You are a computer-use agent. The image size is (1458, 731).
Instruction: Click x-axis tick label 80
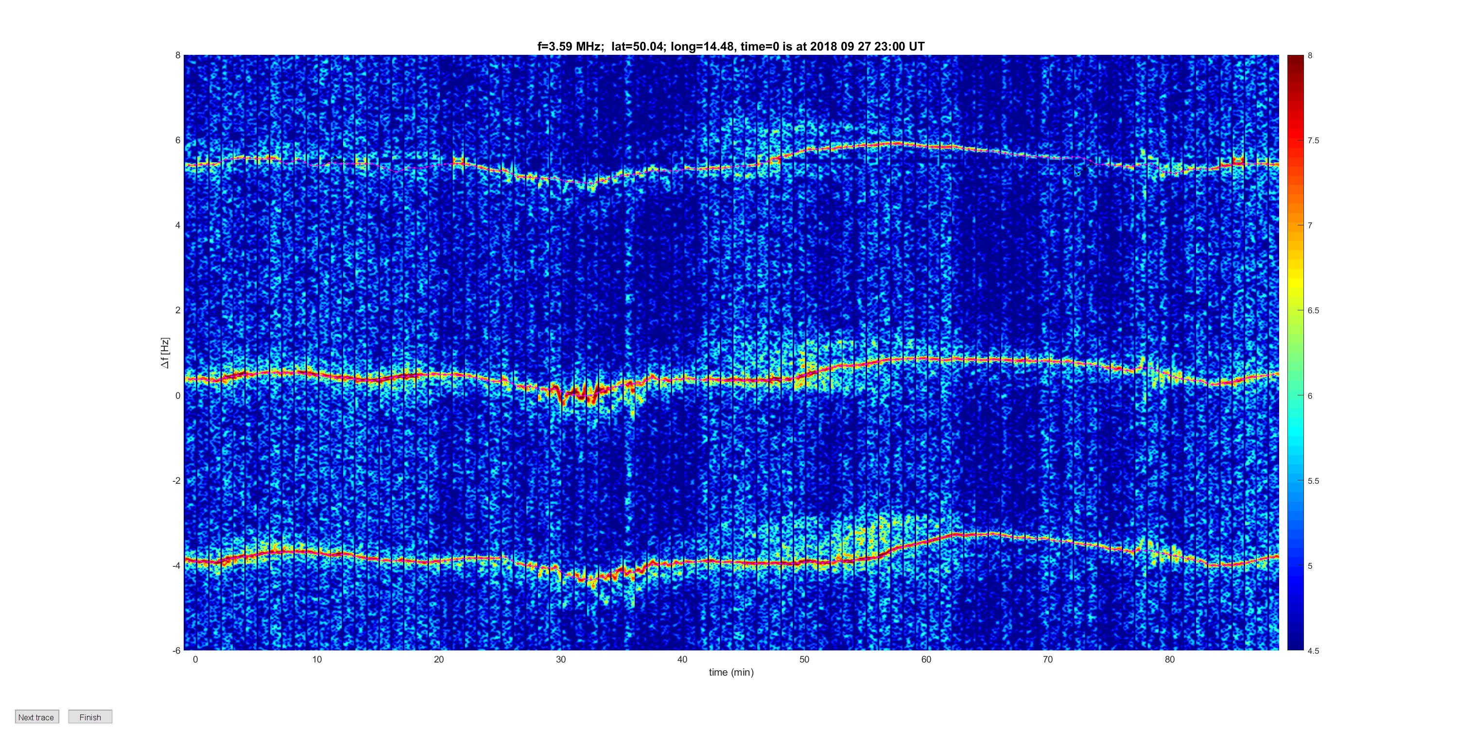point(1169,659)
